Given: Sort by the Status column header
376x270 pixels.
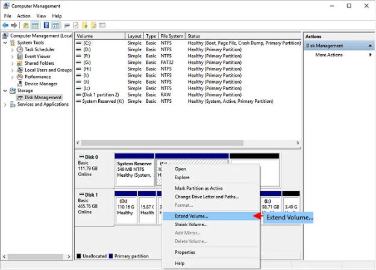Looking at the screenshot, I should pos(243,36).
